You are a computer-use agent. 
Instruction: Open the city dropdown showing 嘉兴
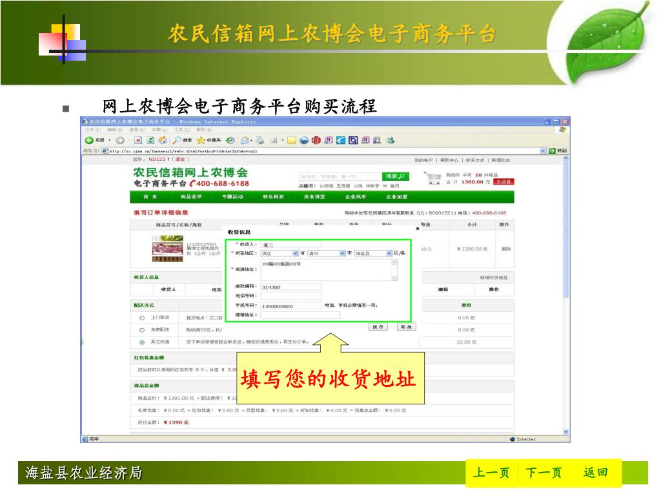[x=326, y=253]
